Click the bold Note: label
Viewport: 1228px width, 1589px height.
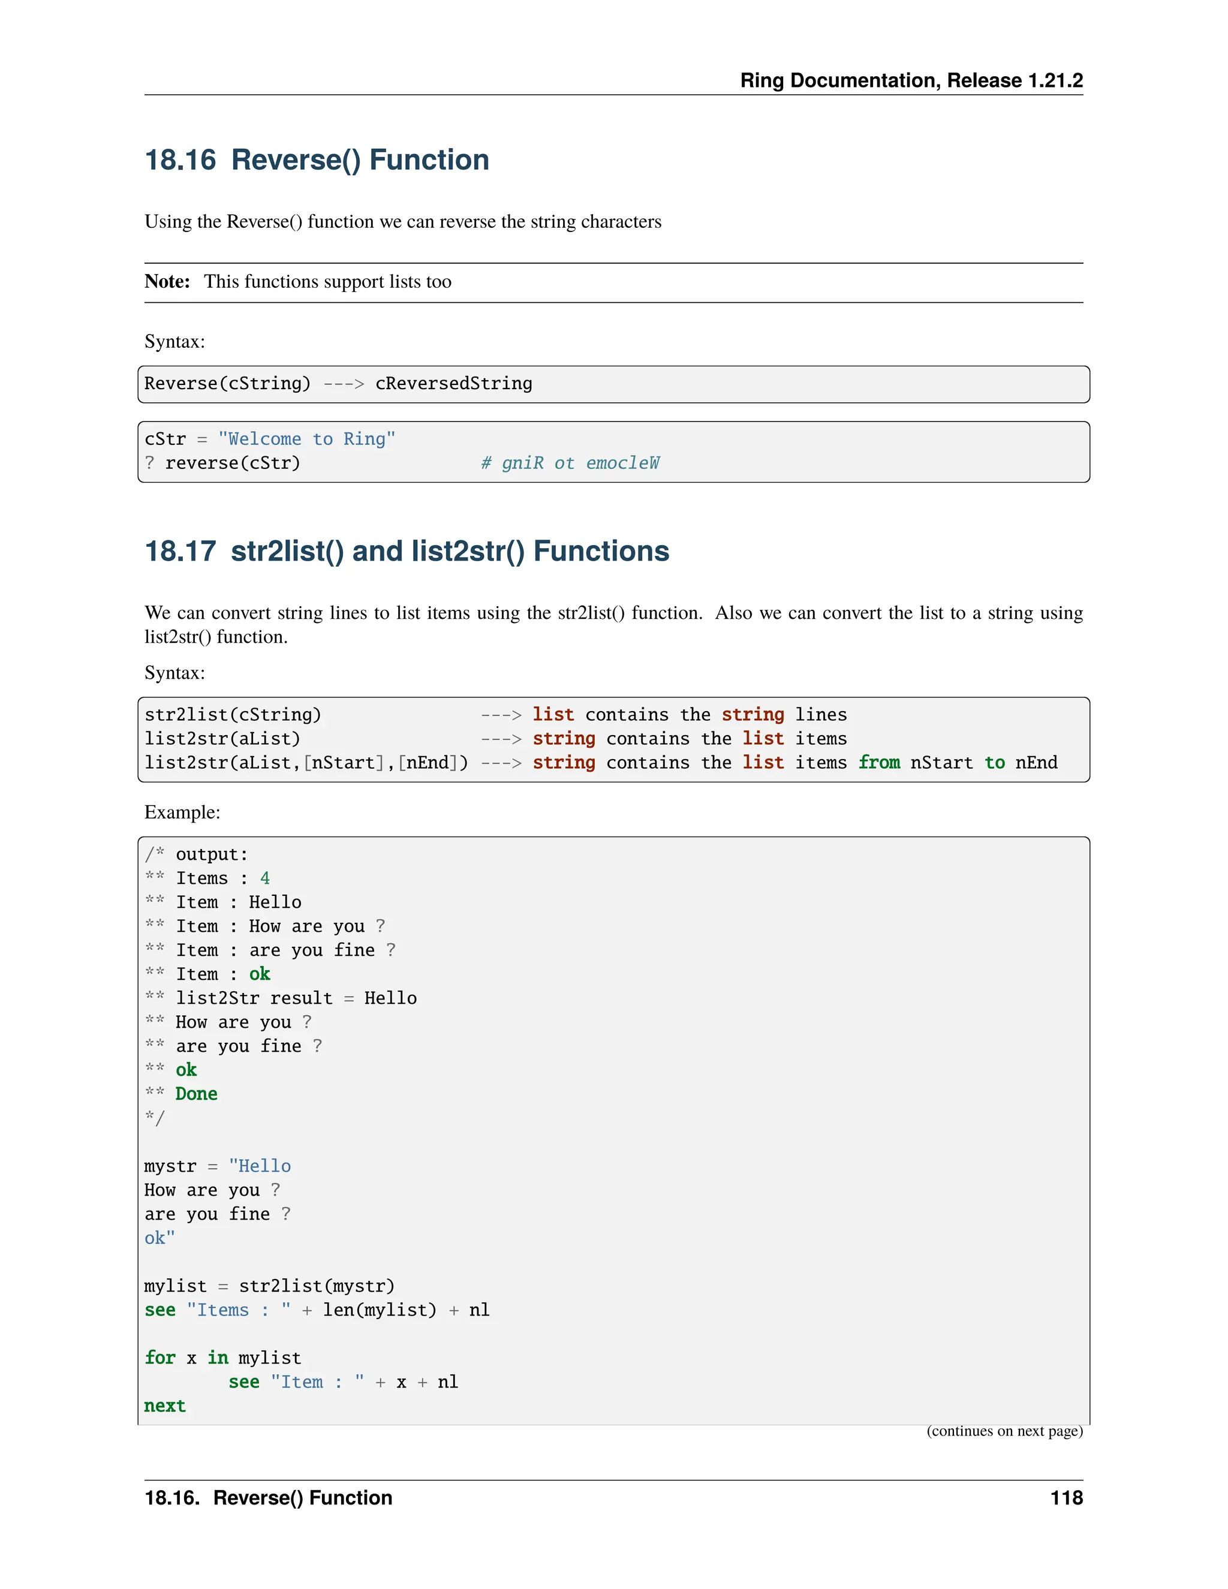(x=167, y=282)
